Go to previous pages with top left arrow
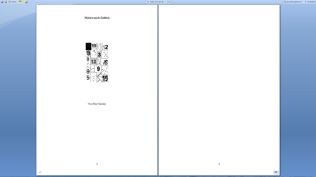 pyautogui.click(x=148, y=2)
